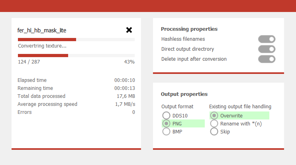Click the fer_hl_hb_mask_lite file name

point(42,30)
